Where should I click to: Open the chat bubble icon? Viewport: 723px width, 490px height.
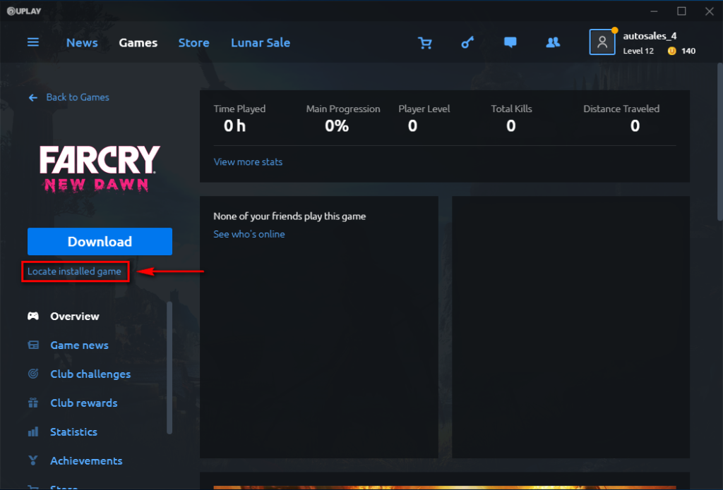(x=510, y=43)
